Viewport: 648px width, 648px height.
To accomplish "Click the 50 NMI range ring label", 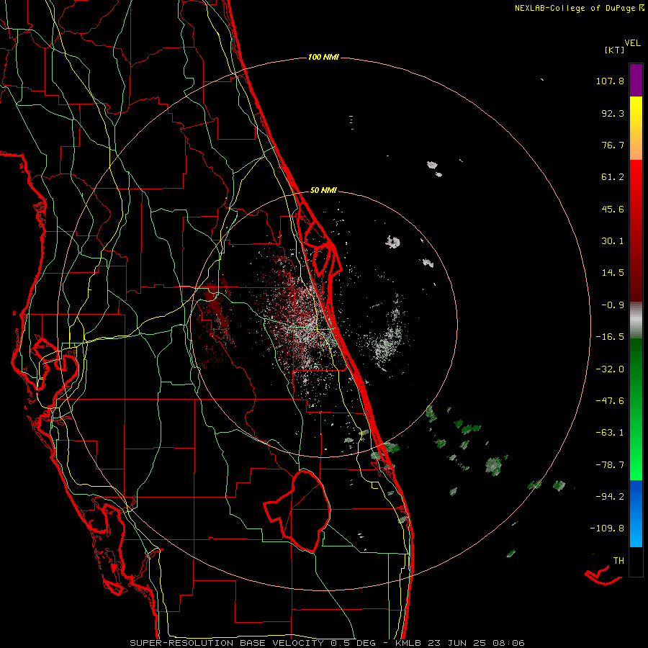I will 323,190.
